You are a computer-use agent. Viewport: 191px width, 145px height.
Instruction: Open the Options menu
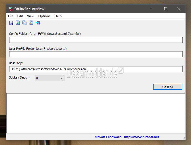pyautogui.click(x=44, y=16)
